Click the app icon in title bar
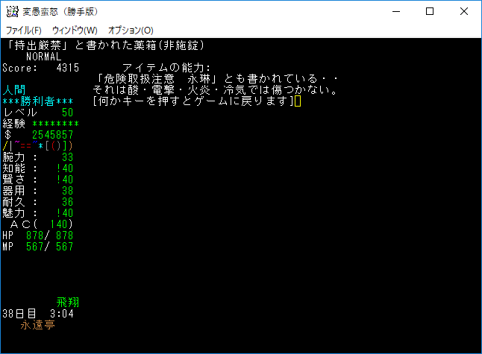Viewport: 482px width, 354px height. point(12,12)
